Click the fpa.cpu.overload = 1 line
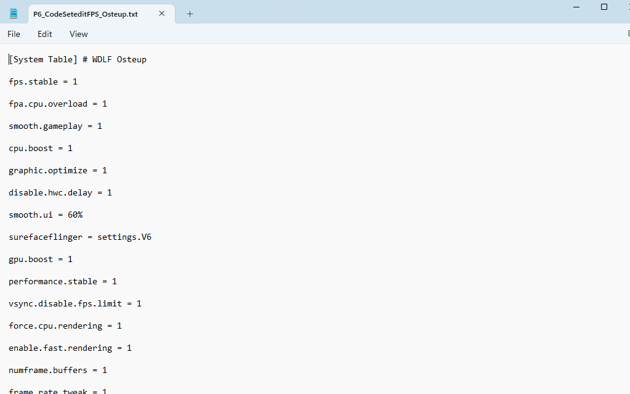630x394 pixels. 58,104
